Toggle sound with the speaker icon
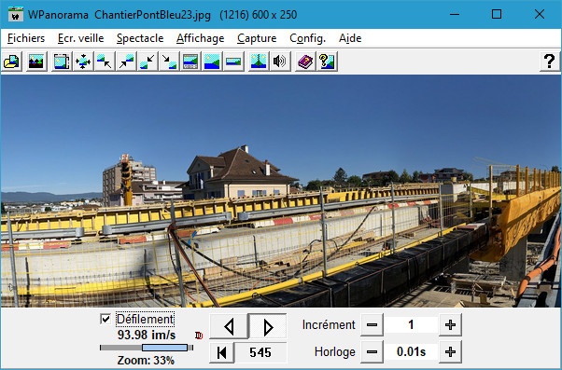This screenshot has height=370, width=562. coord(280,62)
